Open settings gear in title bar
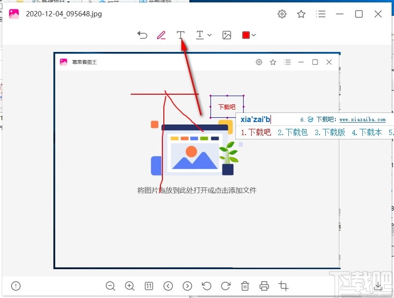Image resolution: width=394 pixels, height=298 pixels. 282,14
